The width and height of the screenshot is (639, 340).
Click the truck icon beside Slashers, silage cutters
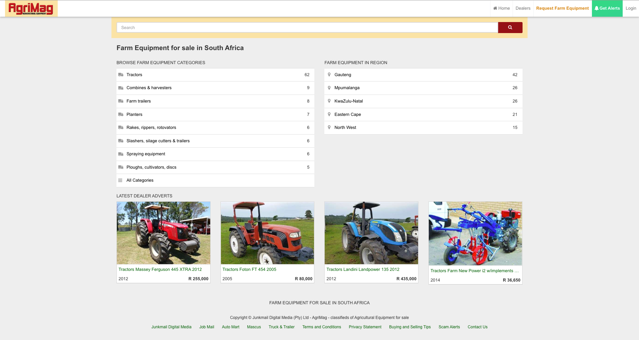[121, 141]
